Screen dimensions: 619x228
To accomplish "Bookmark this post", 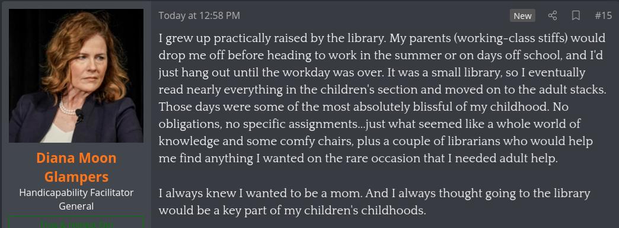I will click(x=576, y=16).
